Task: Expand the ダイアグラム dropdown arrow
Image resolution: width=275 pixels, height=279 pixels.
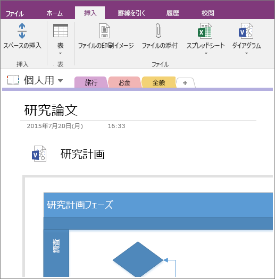Action: [246, 53]
